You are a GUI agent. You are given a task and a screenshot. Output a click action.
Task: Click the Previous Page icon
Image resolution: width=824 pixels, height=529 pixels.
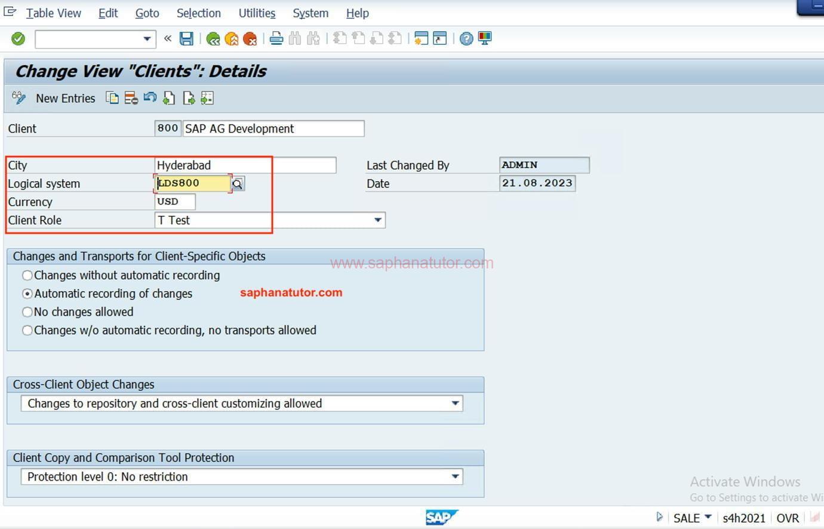click(x=358, y=39)
